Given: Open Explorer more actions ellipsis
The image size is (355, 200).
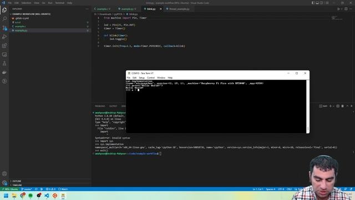Looking at the screenshot, I should tap(87, 9).
